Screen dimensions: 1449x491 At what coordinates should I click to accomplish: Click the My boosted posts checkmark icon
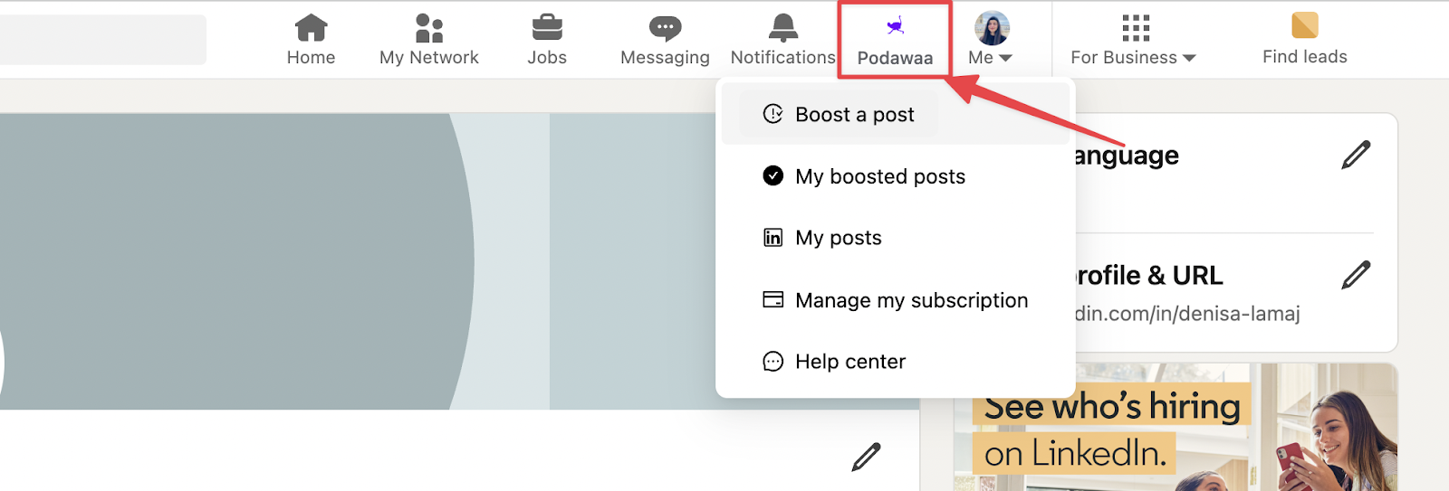pos(772,175)
